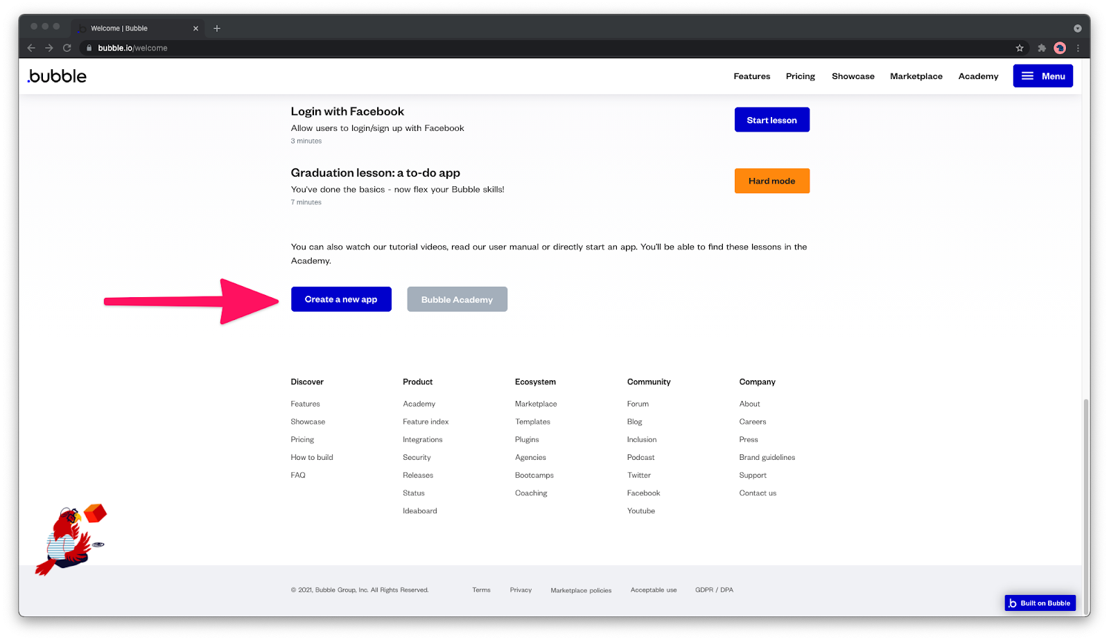Open Bootcamps footer link

pyautogui.click(x=534, y=475)
